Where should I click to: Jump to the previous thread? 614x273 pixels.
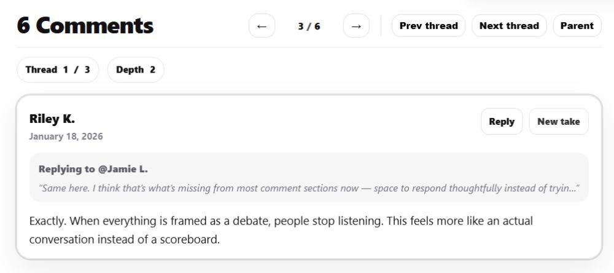point(429,26)
